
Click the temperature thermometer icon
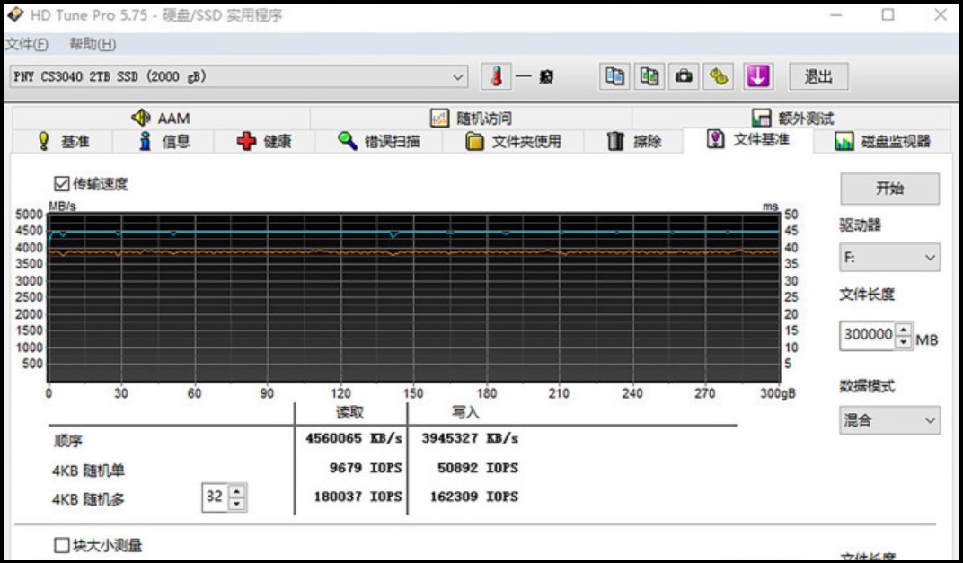495,77
